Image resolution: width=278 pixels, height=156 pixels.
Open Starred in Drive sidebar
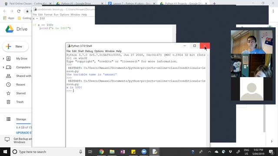(x=21, y=93)
